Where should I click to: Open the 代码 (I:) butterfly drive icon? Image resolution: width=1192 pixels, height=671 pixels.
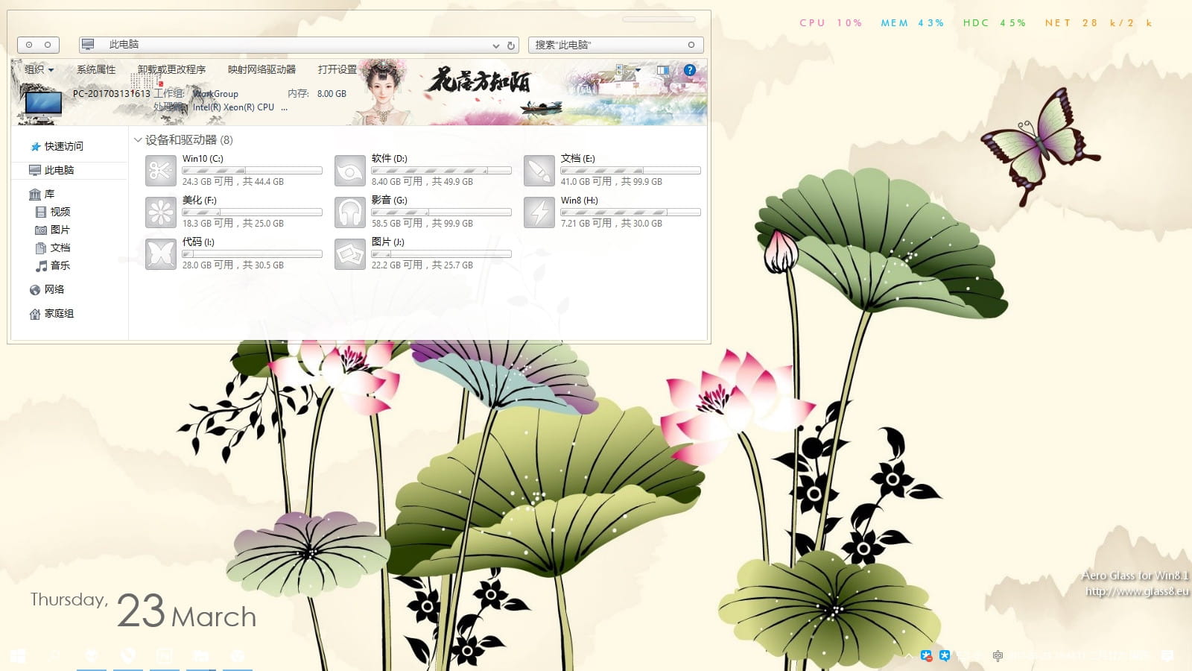pyautogui.click(x=160, y=254)
